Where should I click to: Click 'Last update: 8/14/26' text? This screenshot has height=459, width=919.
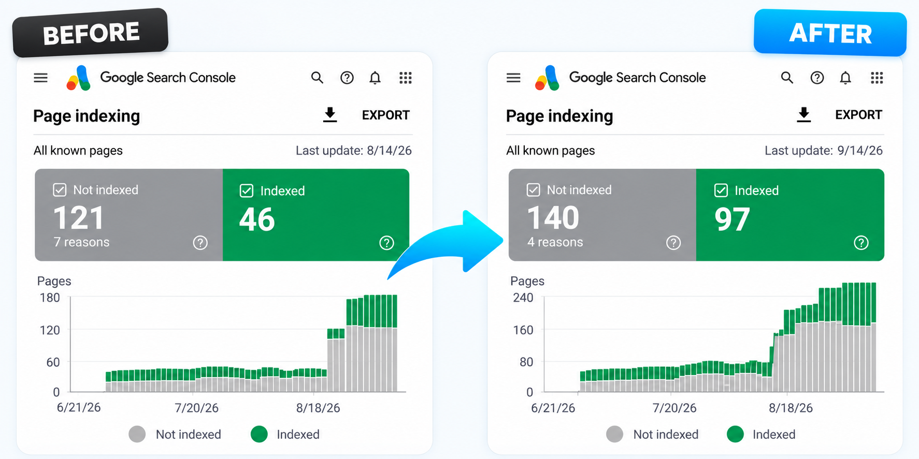[x=354, y=151]
